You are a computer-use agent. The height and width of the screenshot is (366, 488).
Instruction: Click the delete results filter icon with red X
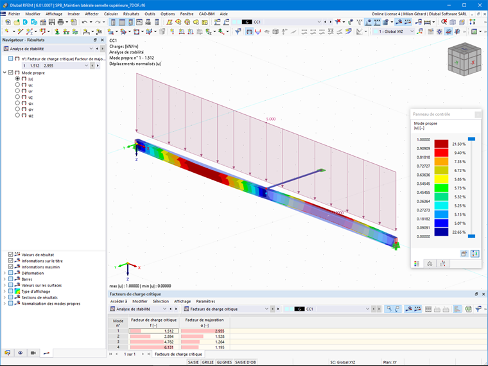point(338,22)
